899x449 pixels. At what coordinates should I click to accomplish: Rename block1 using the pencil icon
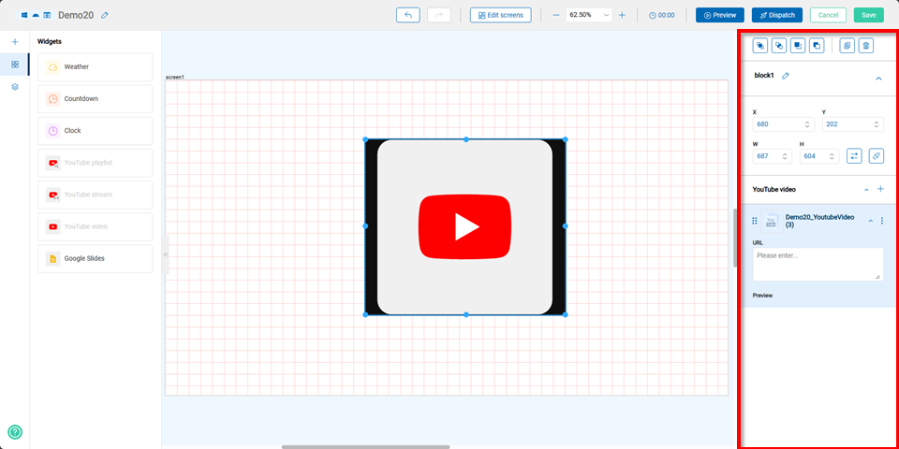pos(786,76)
